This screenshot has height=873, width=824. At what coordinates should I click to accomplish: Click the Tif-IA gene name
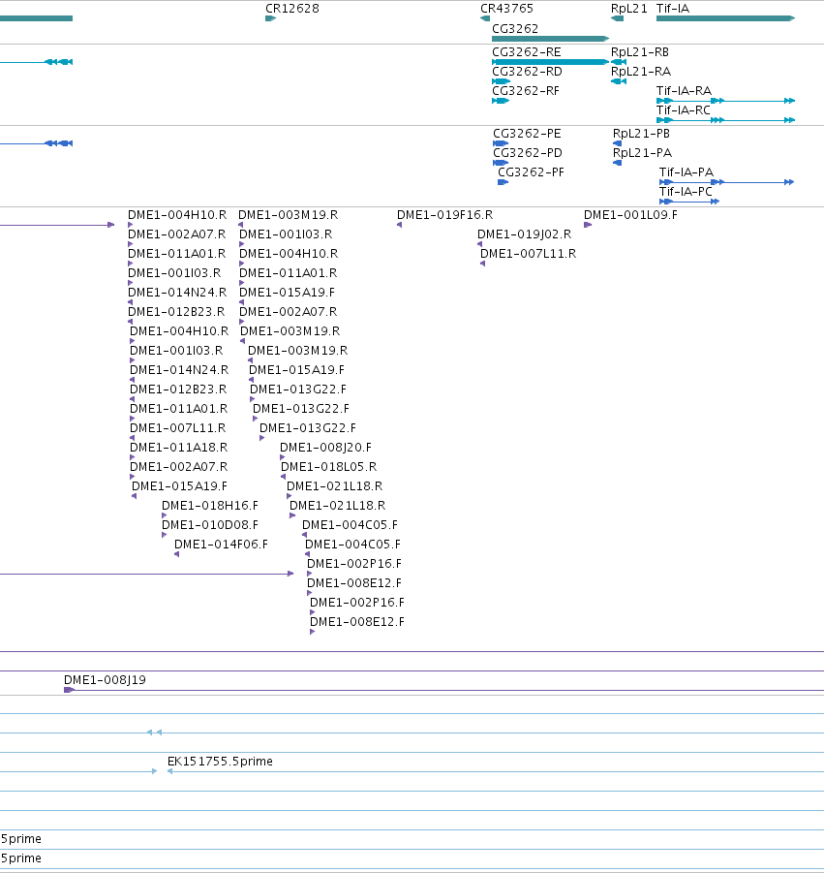[673, 9]
